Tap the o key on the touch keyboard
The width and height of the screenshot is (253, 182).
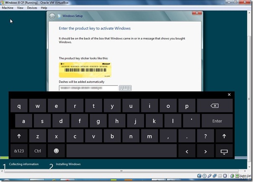(168, 106)
